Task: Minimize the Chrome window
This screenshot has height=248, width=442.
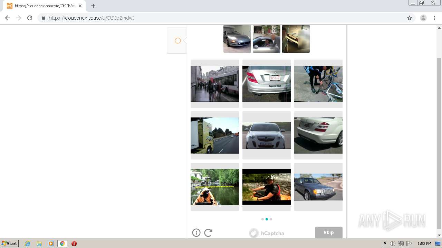Action: click(x=413, y=3)
